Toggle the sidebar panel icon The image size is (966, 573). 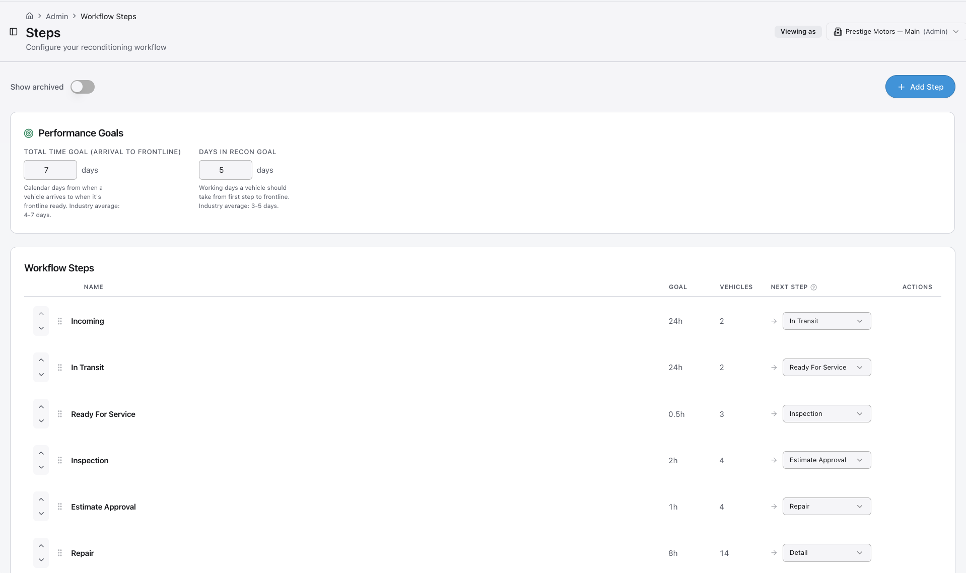[x=14, y=32]
